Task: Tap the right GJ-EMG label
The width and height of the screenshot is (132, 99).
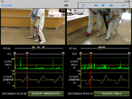Action: 74,62
